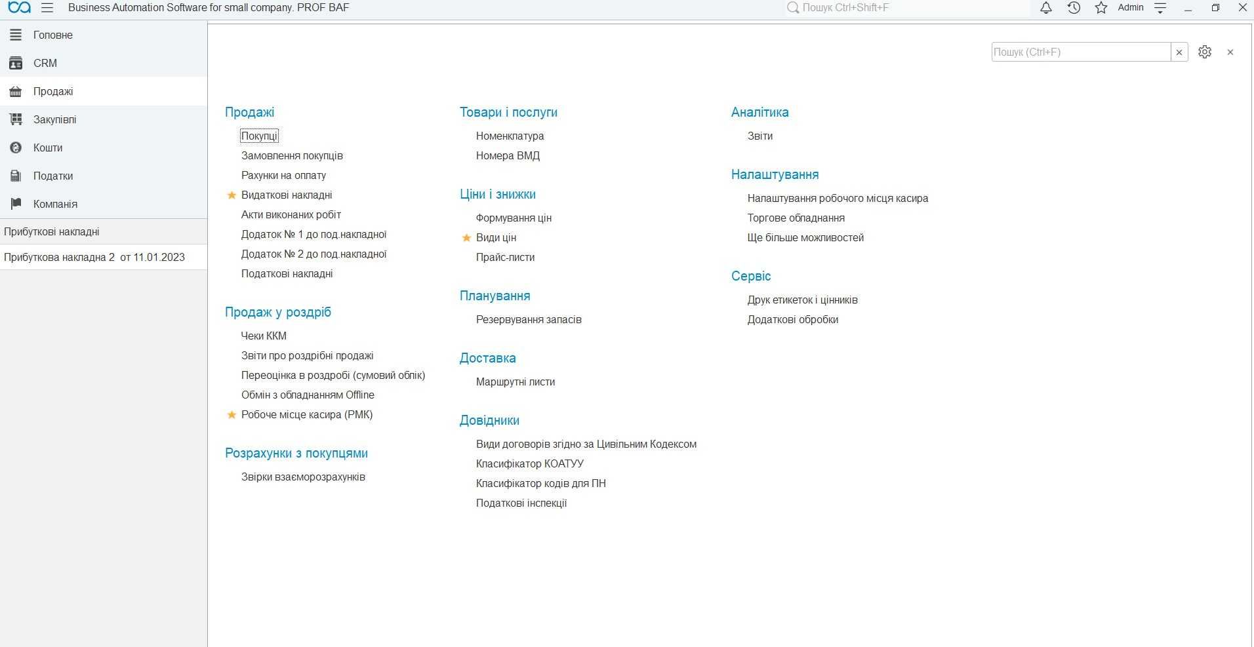Open Прибуткова накладна 2 от 11.01.2023
This screenshot has height=647, width=1254.
pos(104,257)
